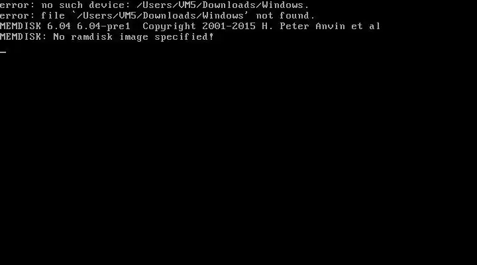The image size is (477, 265).
Task: Click the "2001-2015" year range
Action: point(229,26)
